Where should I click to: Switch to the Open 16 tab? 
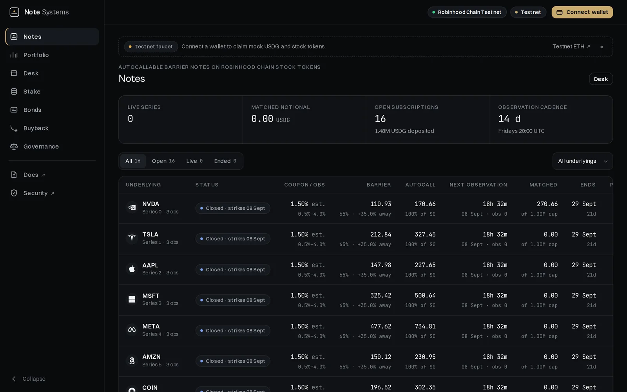click(163, 161)
